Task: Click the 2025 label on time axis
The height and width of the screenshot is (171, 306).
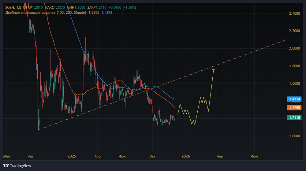Action: tap(71, 156)
